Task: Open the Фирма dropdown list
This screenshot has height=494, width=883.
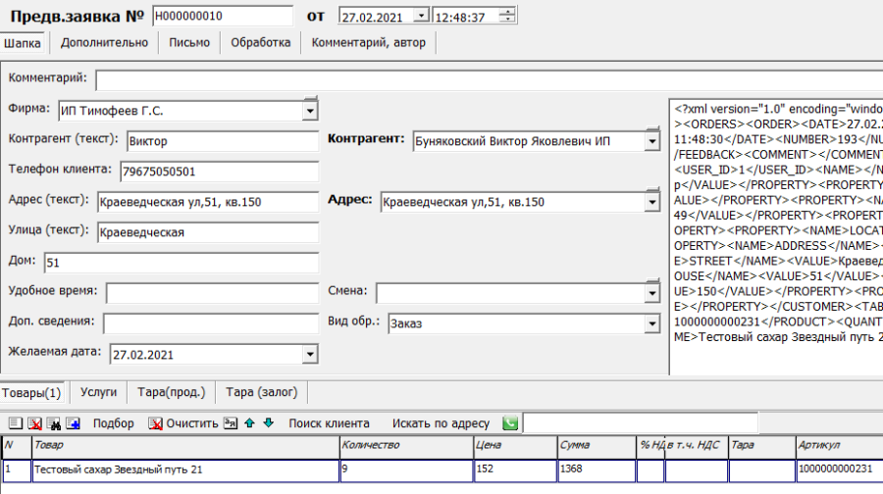Action: click(x=310, y=111)
